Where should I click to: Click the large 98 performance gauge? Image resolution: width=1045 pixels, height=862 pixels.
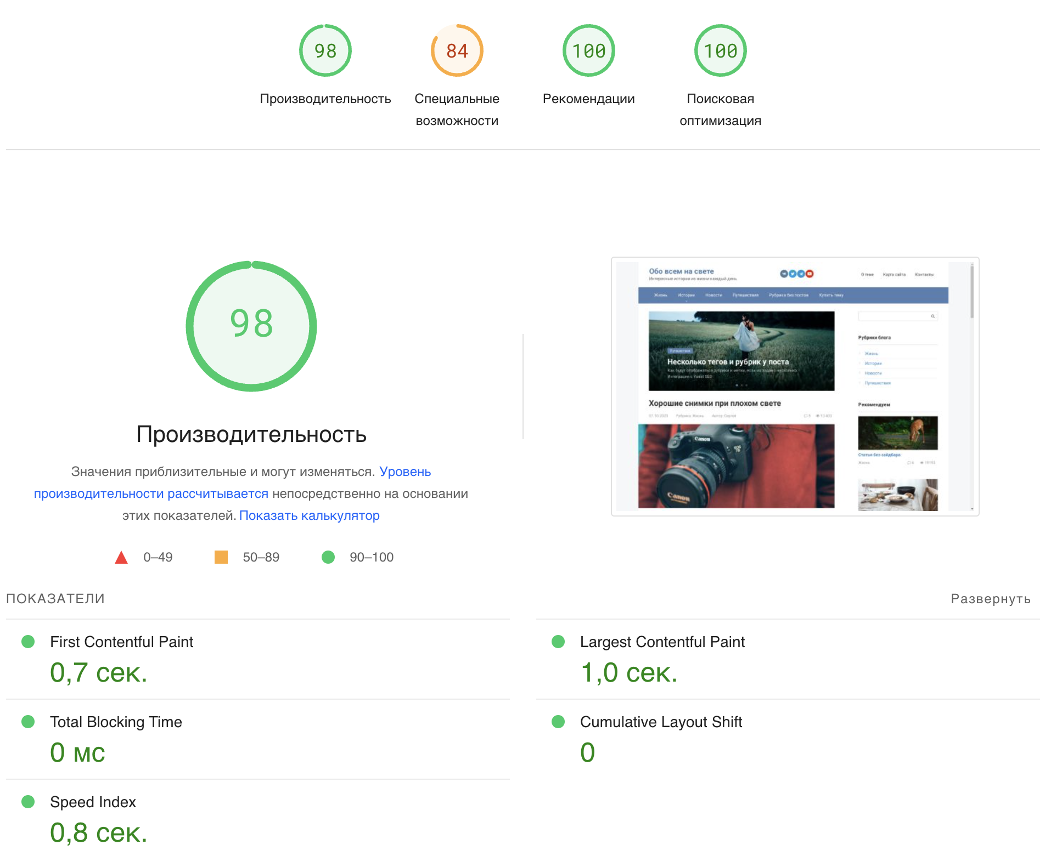pyautogui.click(x=251, y=326)
